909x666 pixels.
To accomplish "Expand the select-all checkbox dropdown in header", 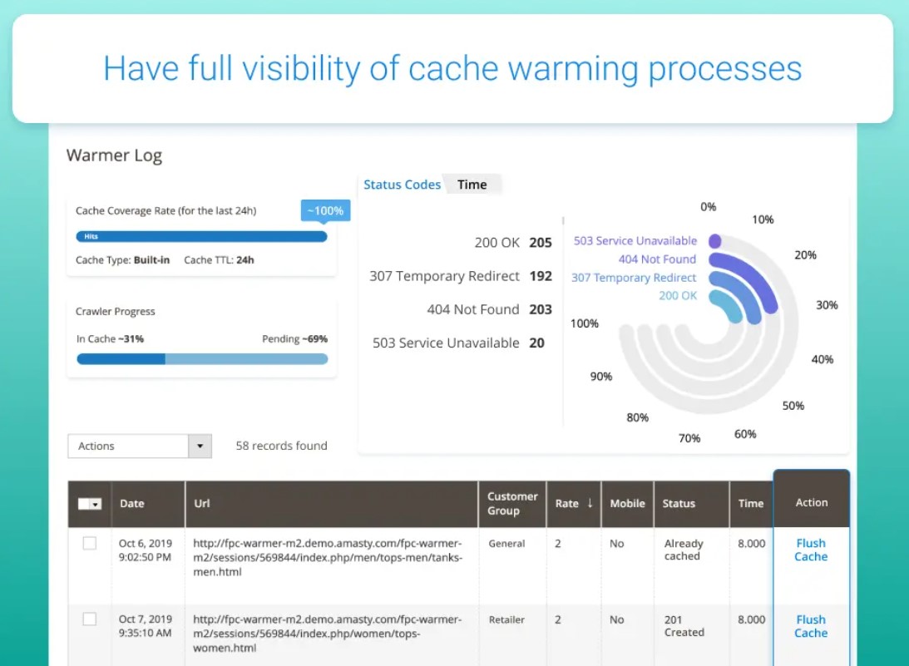I will [x=96, y=504].
